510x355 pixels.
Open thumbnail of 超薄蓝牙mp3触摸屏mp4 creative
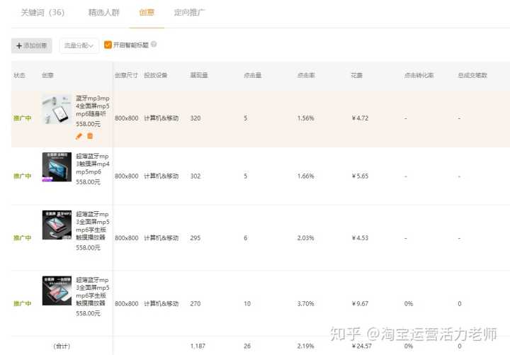[57, 167]
